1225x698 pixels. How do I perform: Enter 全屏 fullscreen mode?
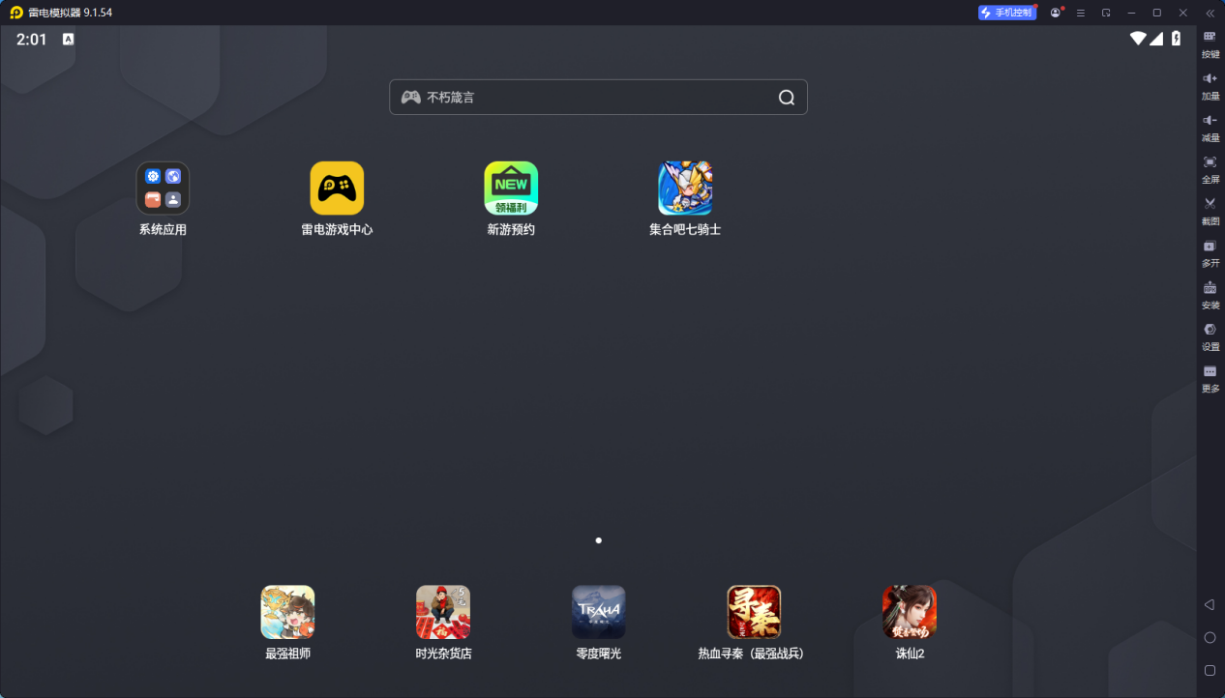1210,168
